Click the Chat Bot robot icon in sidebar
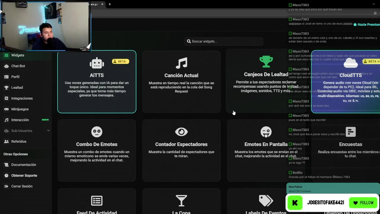 click(x=6, y=66)
